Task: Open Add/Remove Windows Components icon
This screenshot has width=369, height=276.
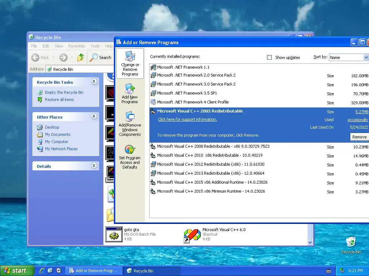Action: 130,117
